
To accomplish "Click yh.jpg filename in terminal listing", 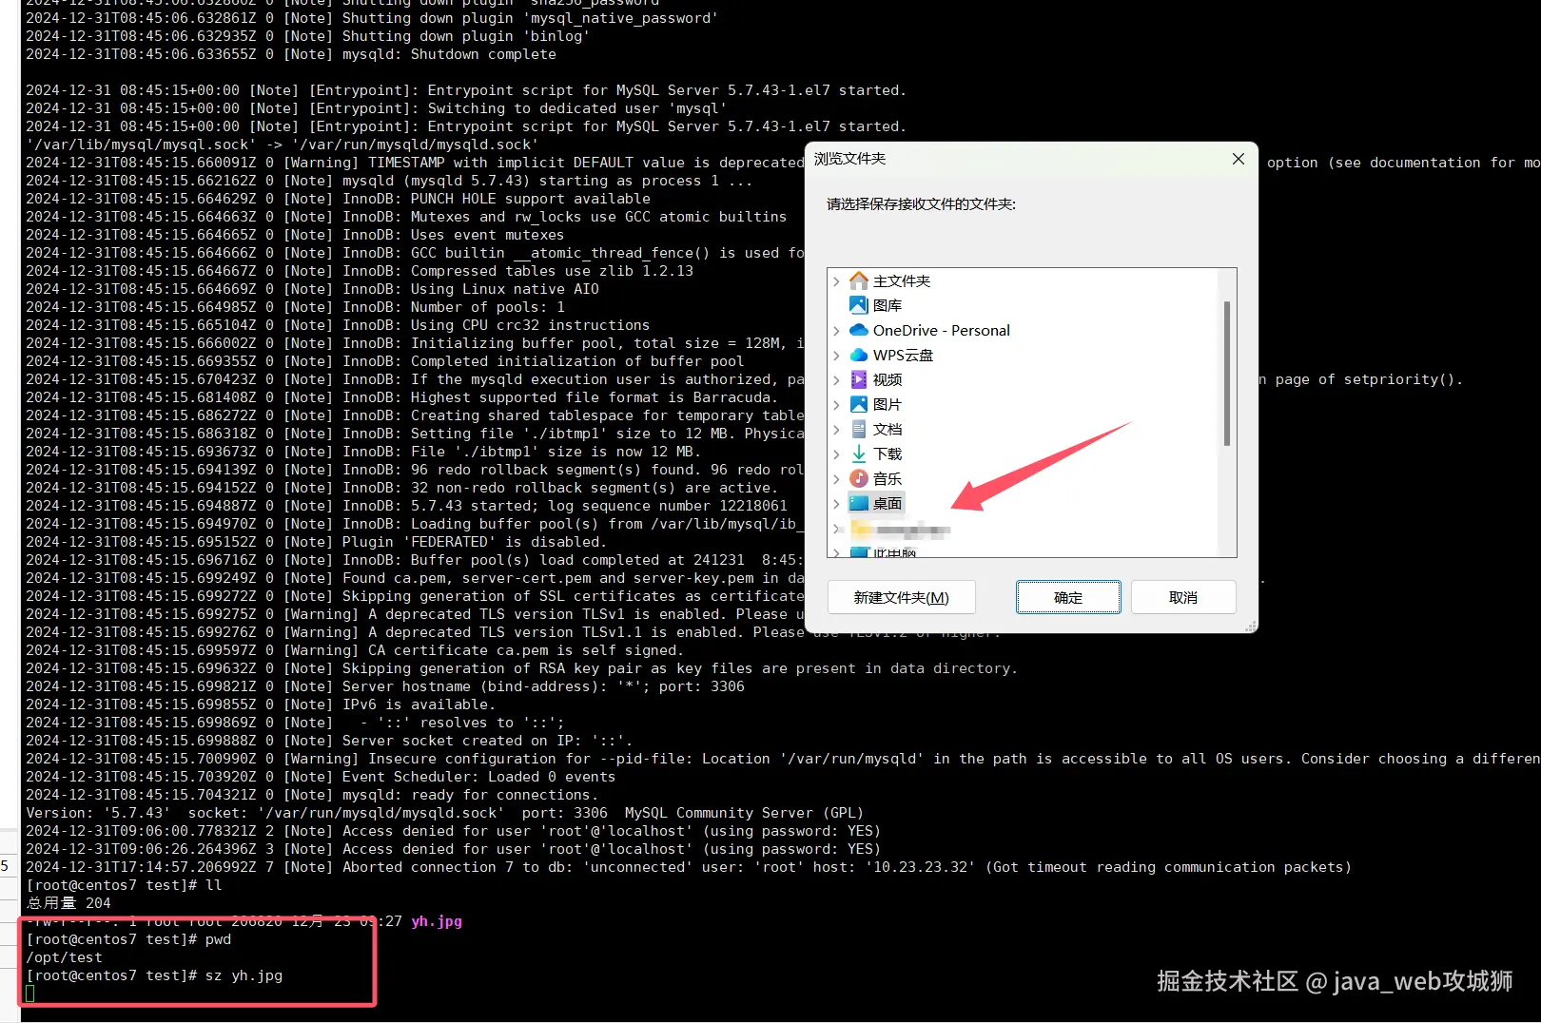I will (x=437, y=921).
